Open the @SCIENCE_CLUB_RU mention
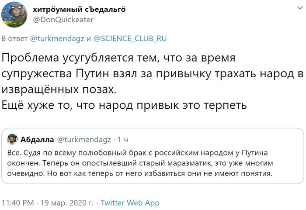The width and height of the screenshot is (306, 210). click(130, 38)
